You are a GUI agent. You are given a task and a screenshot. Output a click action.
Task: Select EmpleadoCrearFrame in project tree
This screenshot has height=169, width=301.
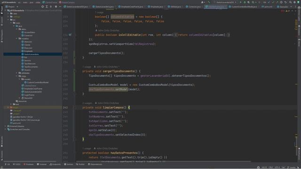coord(33,89)
